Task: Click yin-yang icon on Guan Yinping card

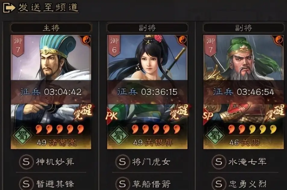Action: [182, 39]
